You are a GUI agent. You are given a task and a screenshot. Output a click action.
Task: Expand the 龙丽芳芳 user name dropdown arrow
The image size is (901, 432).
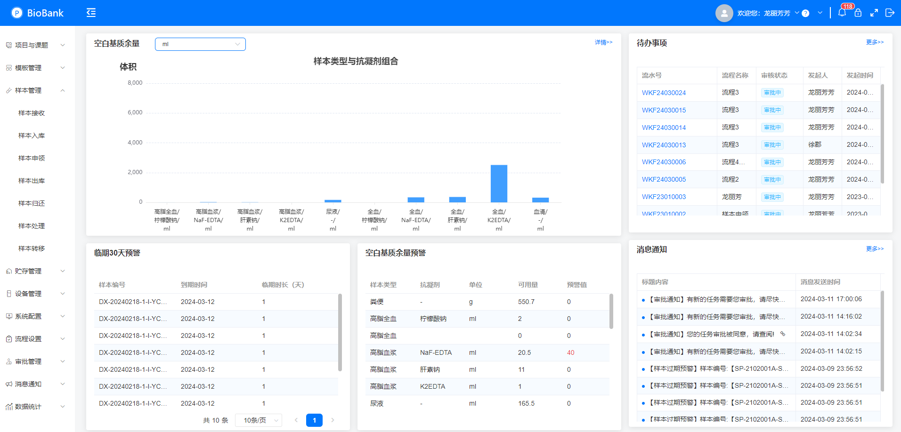(x=797, y=13)
